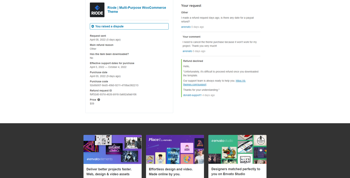Open arrenato profile under Your comment
This screenshot has height=178, width=350.
pos(187,51)
